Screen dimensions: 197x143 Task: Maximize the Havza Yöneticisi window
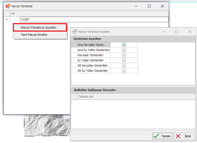click(149, 6)
